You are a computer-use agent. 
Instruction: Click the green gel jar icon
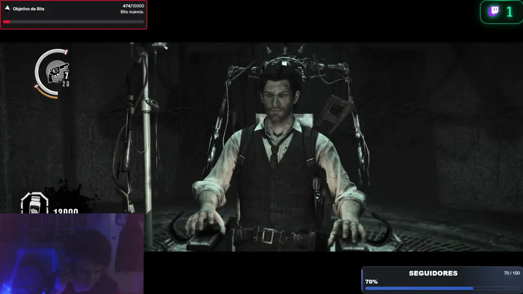(35, 203)
